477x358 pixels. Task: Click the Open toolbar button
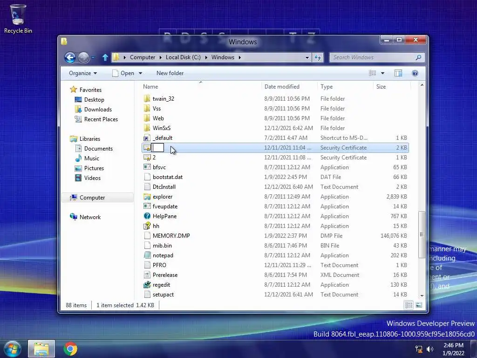(x=123, y=73)
